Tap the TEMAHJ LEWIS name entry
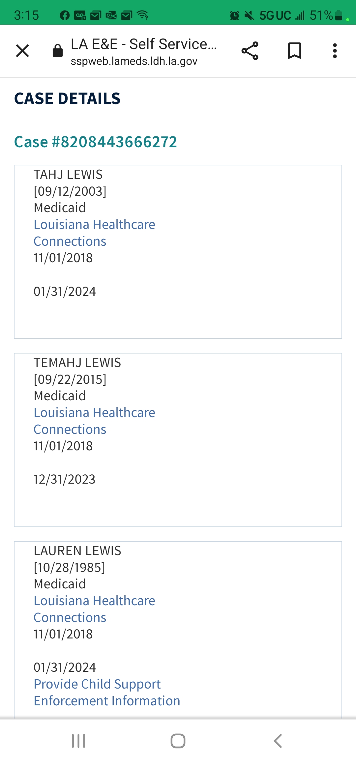356x763 pixels. (x=77, y=363)
